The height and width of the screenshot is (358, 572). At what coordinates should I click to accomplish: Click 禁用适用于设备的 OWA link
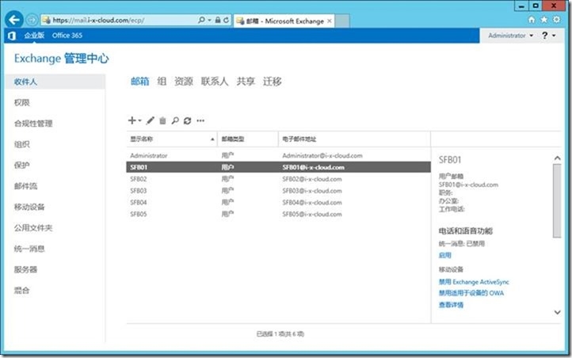coord(471,293)
